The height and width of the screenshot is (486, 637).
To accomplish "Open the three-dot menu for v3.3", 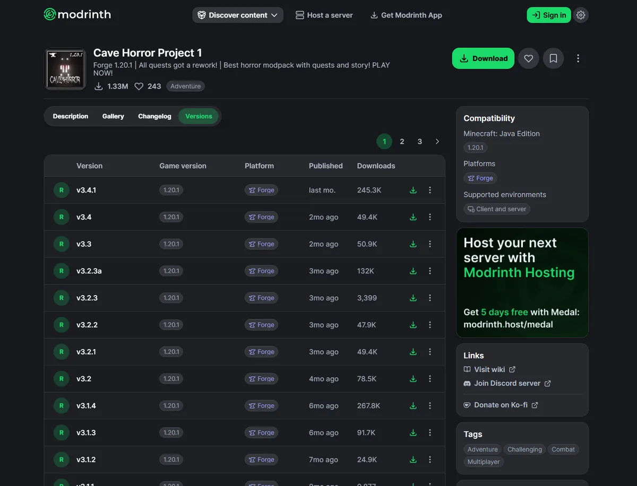I will coord(430,244).
